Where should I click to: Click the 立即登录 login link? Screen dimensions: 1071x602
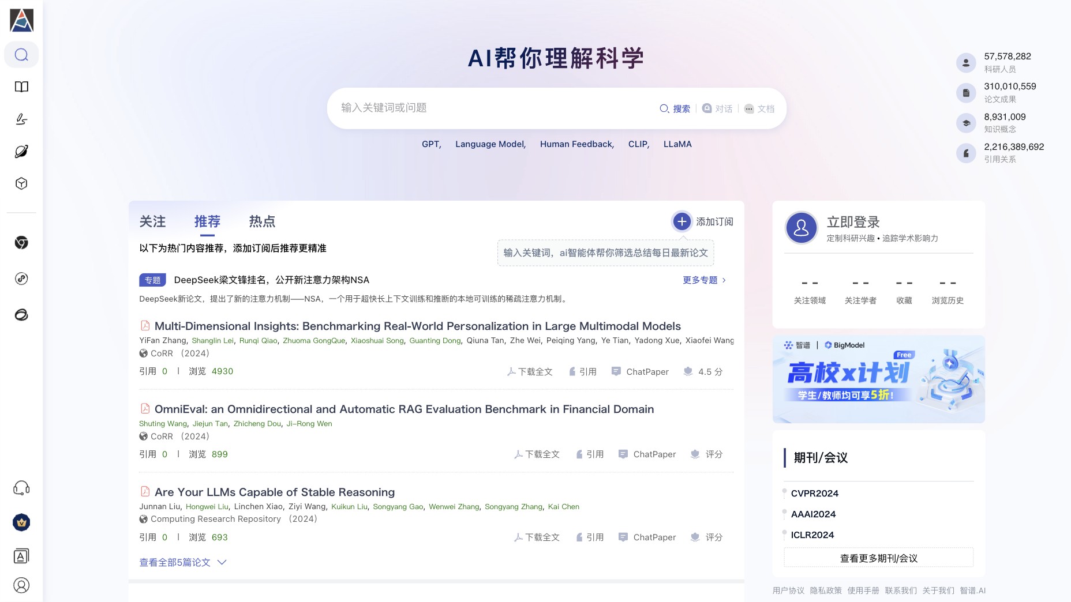coord(853,222)
